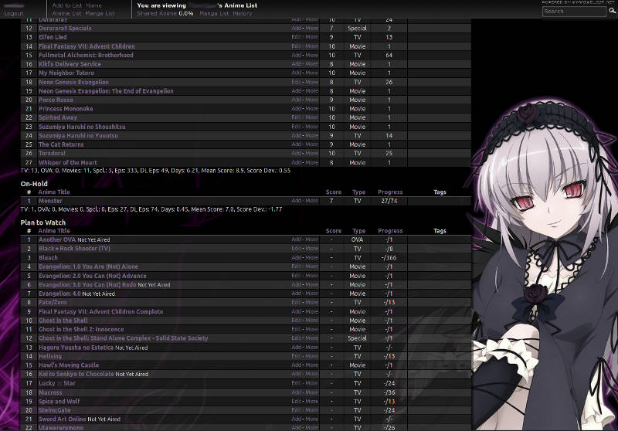Click Progress header in On-Hold section
618x431 pixels.
pyautogui.click(x=390, y=192)
